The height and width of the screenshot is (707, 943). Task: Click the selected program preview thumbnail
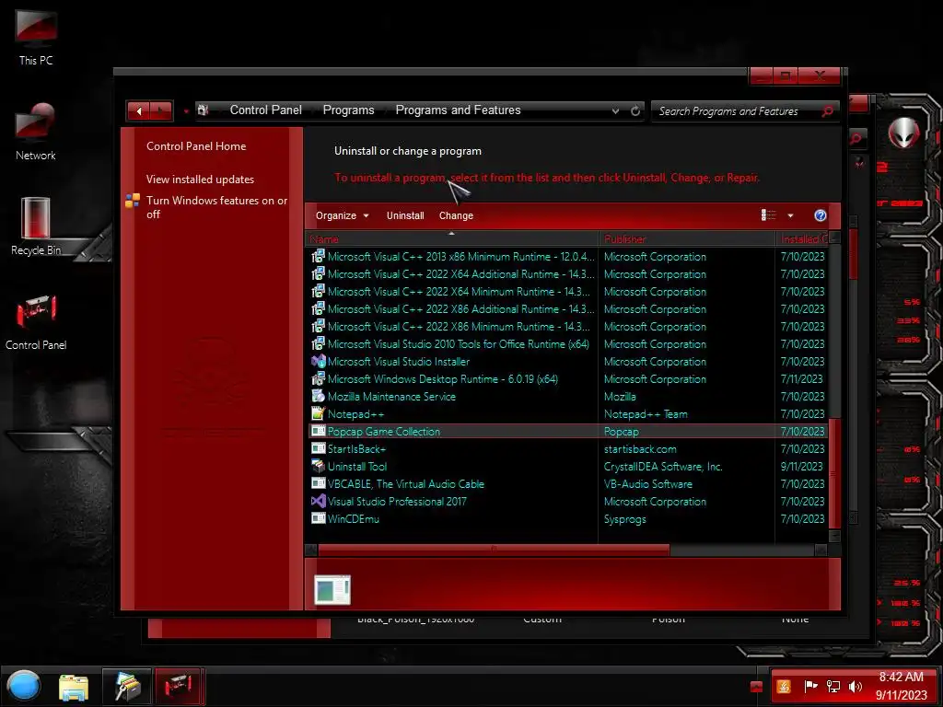332,589
